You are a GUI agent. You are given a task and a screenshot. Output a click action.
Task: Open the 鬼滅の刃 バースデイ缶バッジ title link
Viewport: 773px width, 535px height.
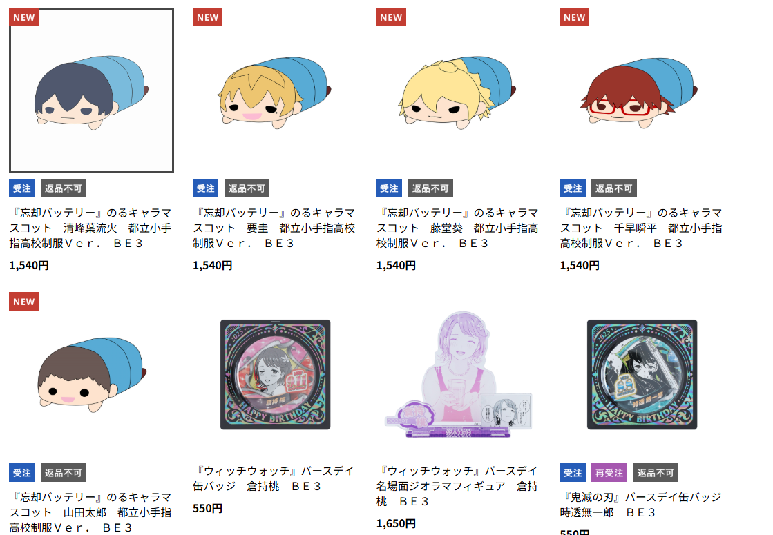[641, 505]
